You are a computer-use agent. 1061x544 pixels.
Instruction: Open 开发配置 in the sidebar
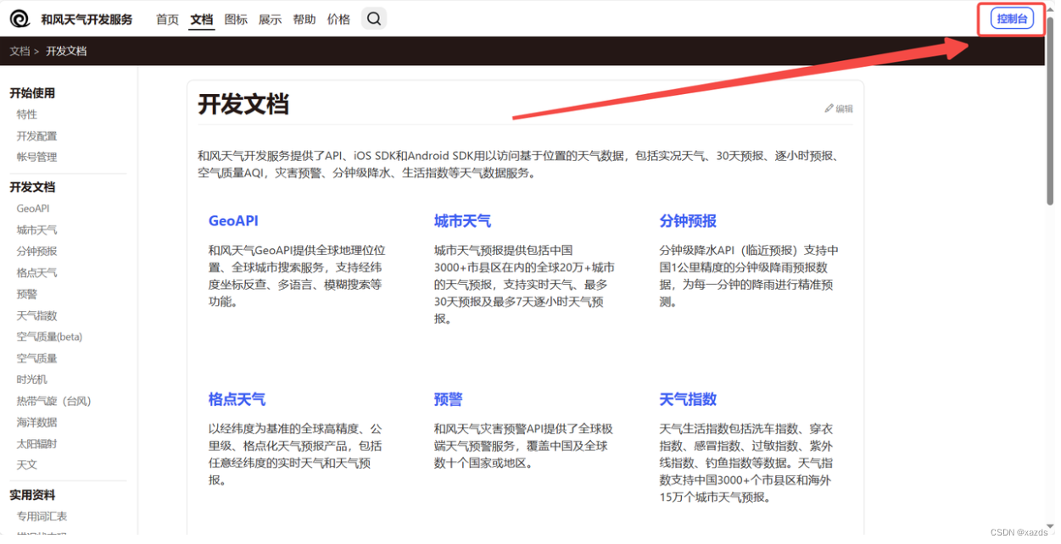pos(37,136)
